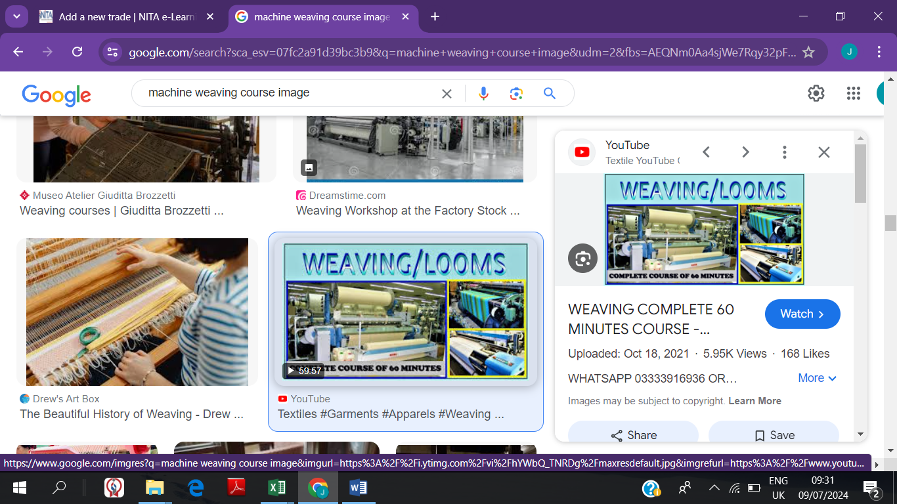
Task: Start voice search with microphone icon
Action: click(484, 94)
